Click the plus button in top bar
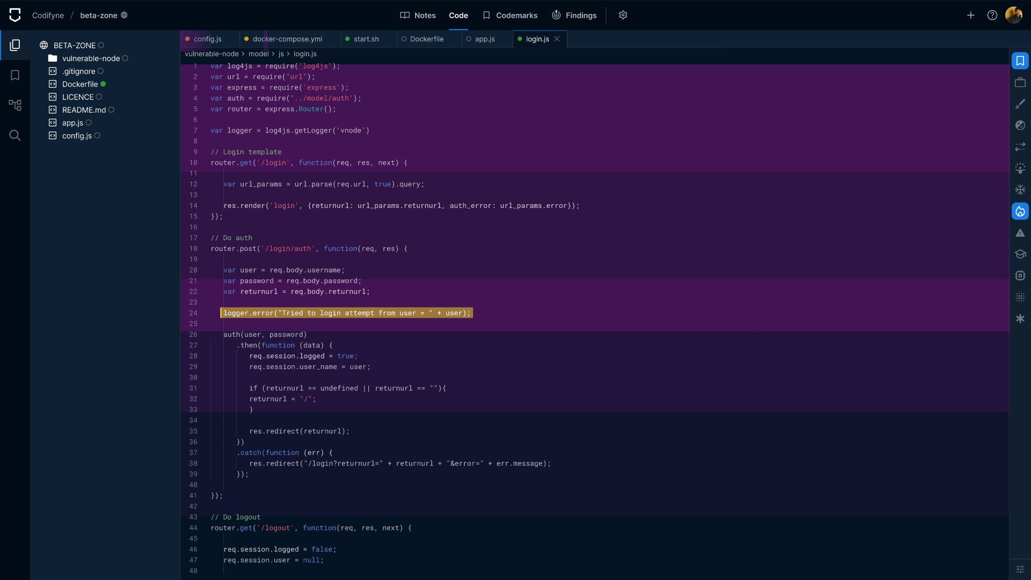Screen dimensions: 1031x580 971,15
